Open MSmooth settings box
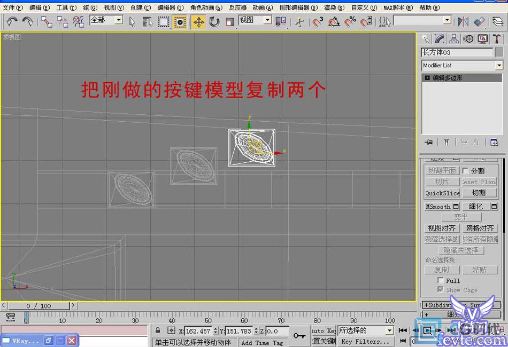 coord(456,207)
